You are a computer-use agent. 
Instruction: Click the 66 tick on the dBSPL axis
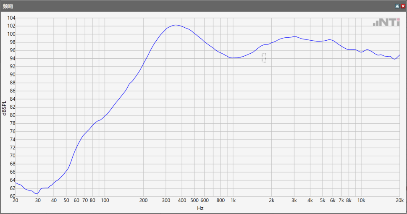[13, 172]
